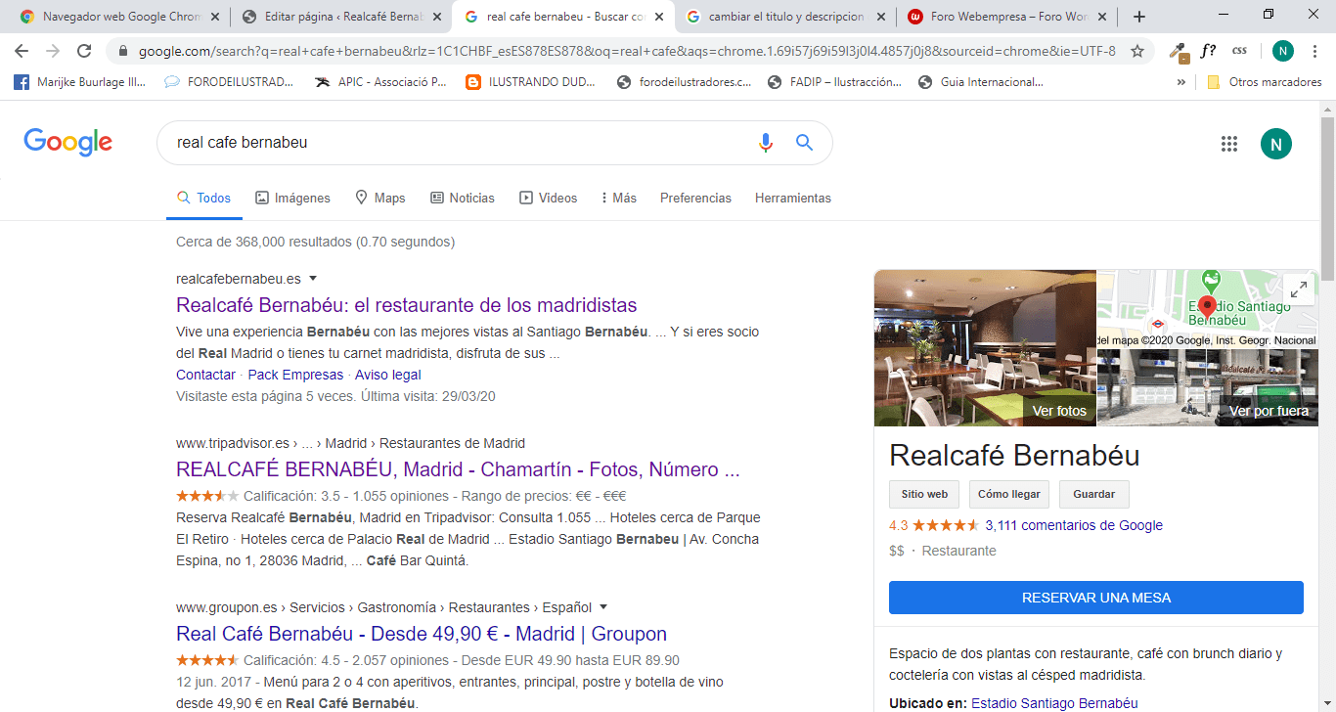Screen dimensions: 1336x712
Task: Open the Google apps grid
Action: pyautogui.click(x=1229, y=144)
